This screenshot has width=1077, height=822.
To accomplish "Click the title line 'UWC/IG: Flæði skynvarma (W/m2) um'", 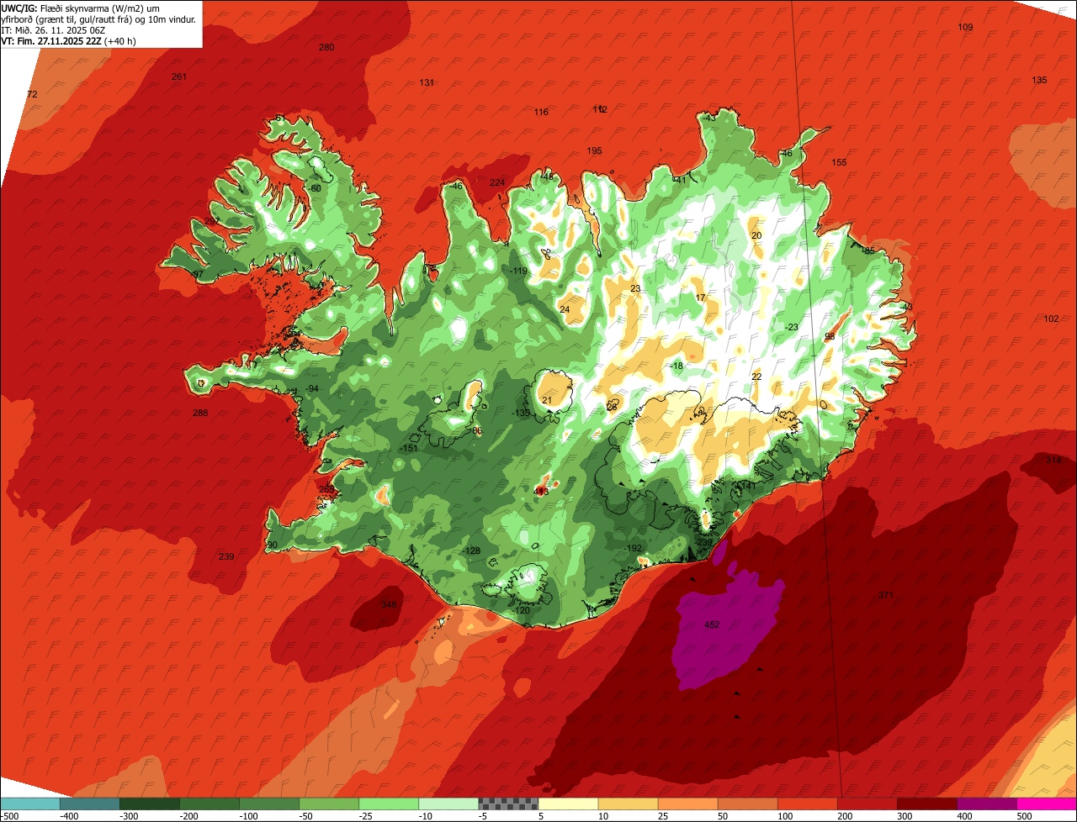I will [81, 8].
